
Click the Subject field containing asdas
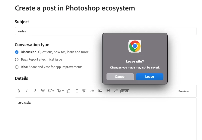click(x=106, y=31)
